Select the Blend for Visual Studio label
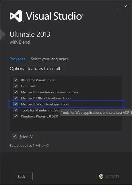Image resolution: width=132 pixels, height=185 pixels. pos(38,80)
